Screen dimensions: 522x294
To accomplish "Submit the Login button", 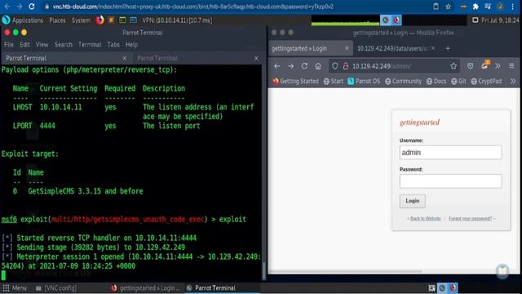I will [412, 201].
